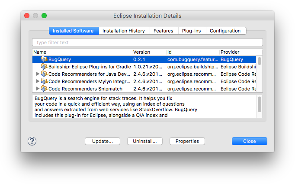The width and height of the screenshot is (295, 184).
Task: Switch to the Installation History tab
Action: (x=124, y=31)
